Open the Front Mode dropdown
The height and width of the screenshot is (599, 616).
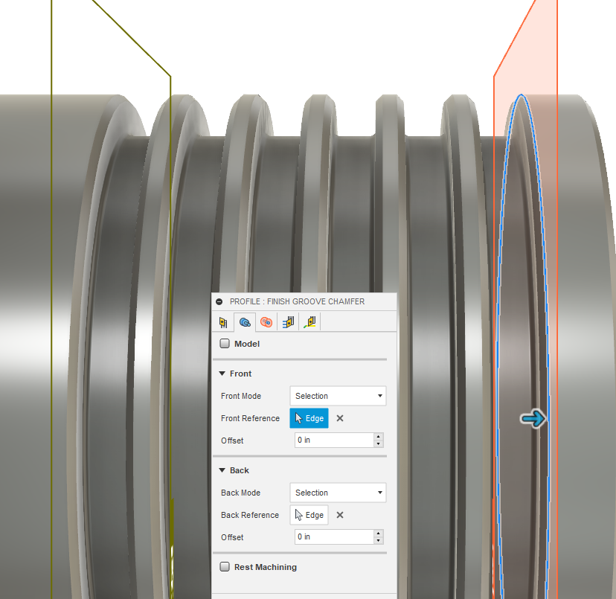click(x=338, y=396)
